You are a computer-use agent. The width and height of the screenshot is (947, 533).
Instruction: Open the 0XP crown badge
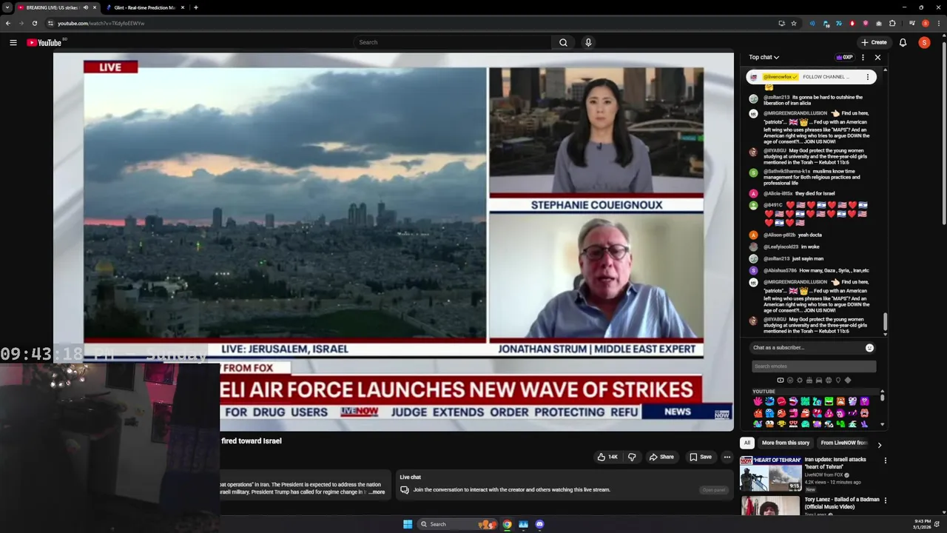[844, 57]
